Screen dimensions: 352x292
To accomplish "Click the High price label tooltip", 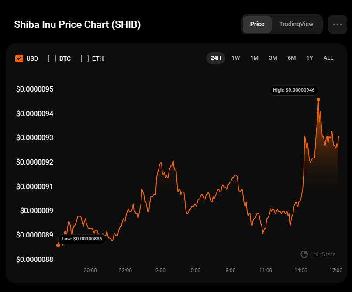I will [x=293, y=90].
